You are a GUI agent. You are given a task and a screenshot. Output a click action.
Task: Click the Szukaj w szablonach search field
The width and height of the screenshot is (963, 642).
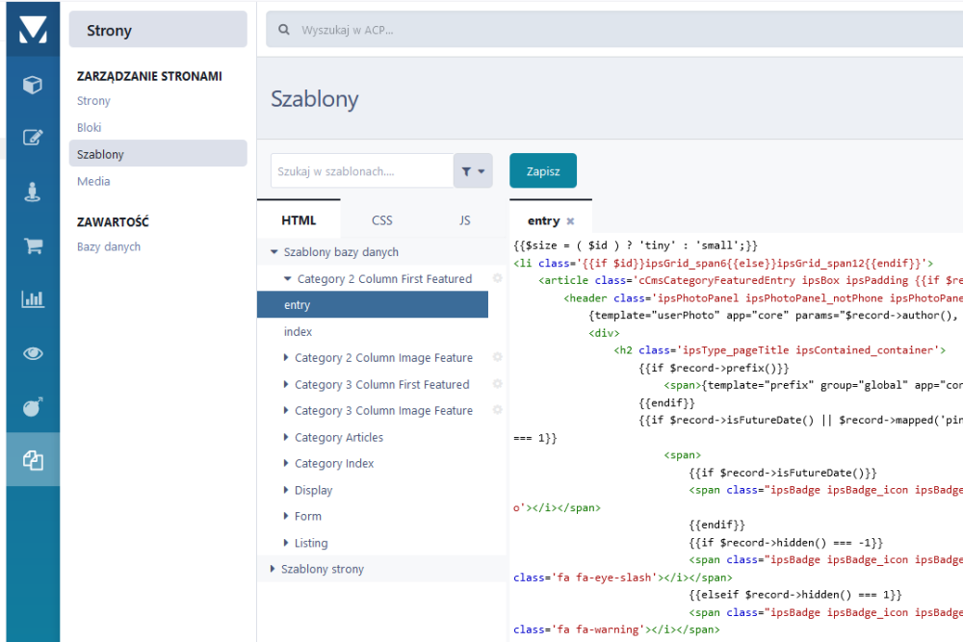(x=362, y=171)
